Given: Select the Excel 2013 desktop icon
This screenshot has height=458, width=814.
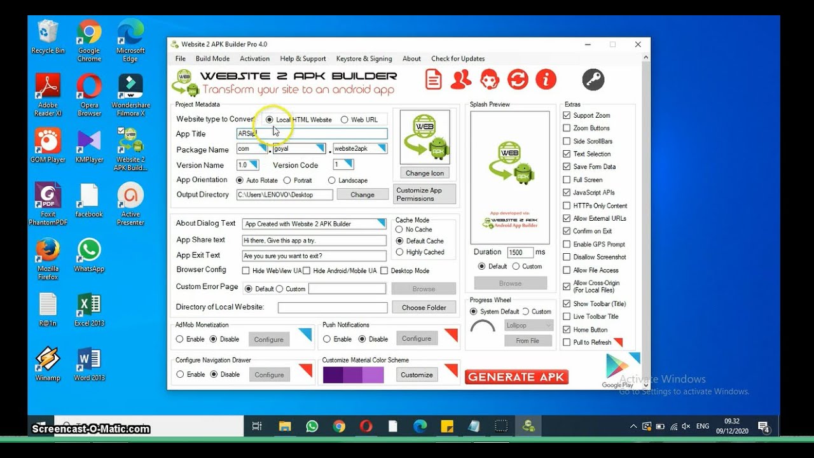Looking at the screenshot, I should coord(89,310).
